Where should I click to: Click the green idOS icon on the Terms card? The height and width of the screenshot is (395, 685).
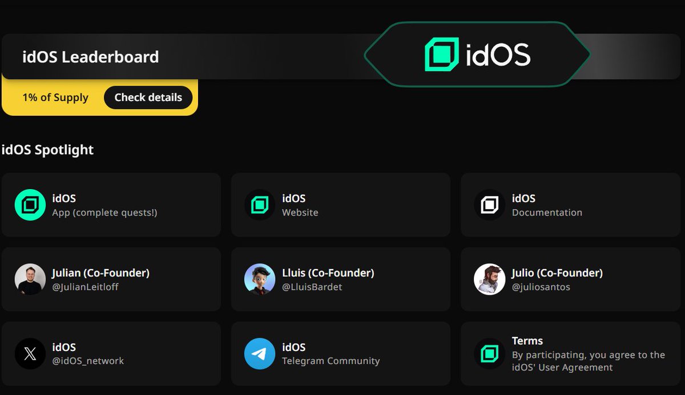tap(489, 353)
